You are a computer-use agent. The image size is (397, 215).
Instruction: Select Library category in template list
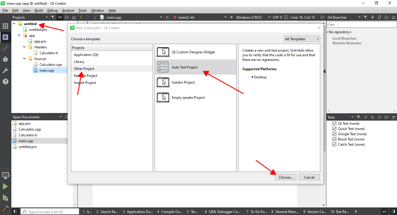pyautogui.click(x=112, y=62)
